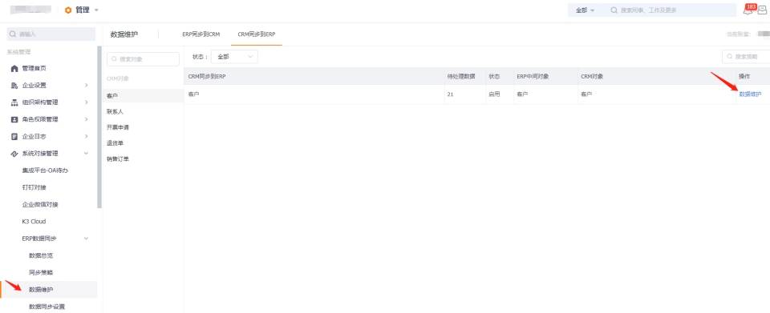
Task: Expand 组织架构管理 with its chevron
Action: 87,102
